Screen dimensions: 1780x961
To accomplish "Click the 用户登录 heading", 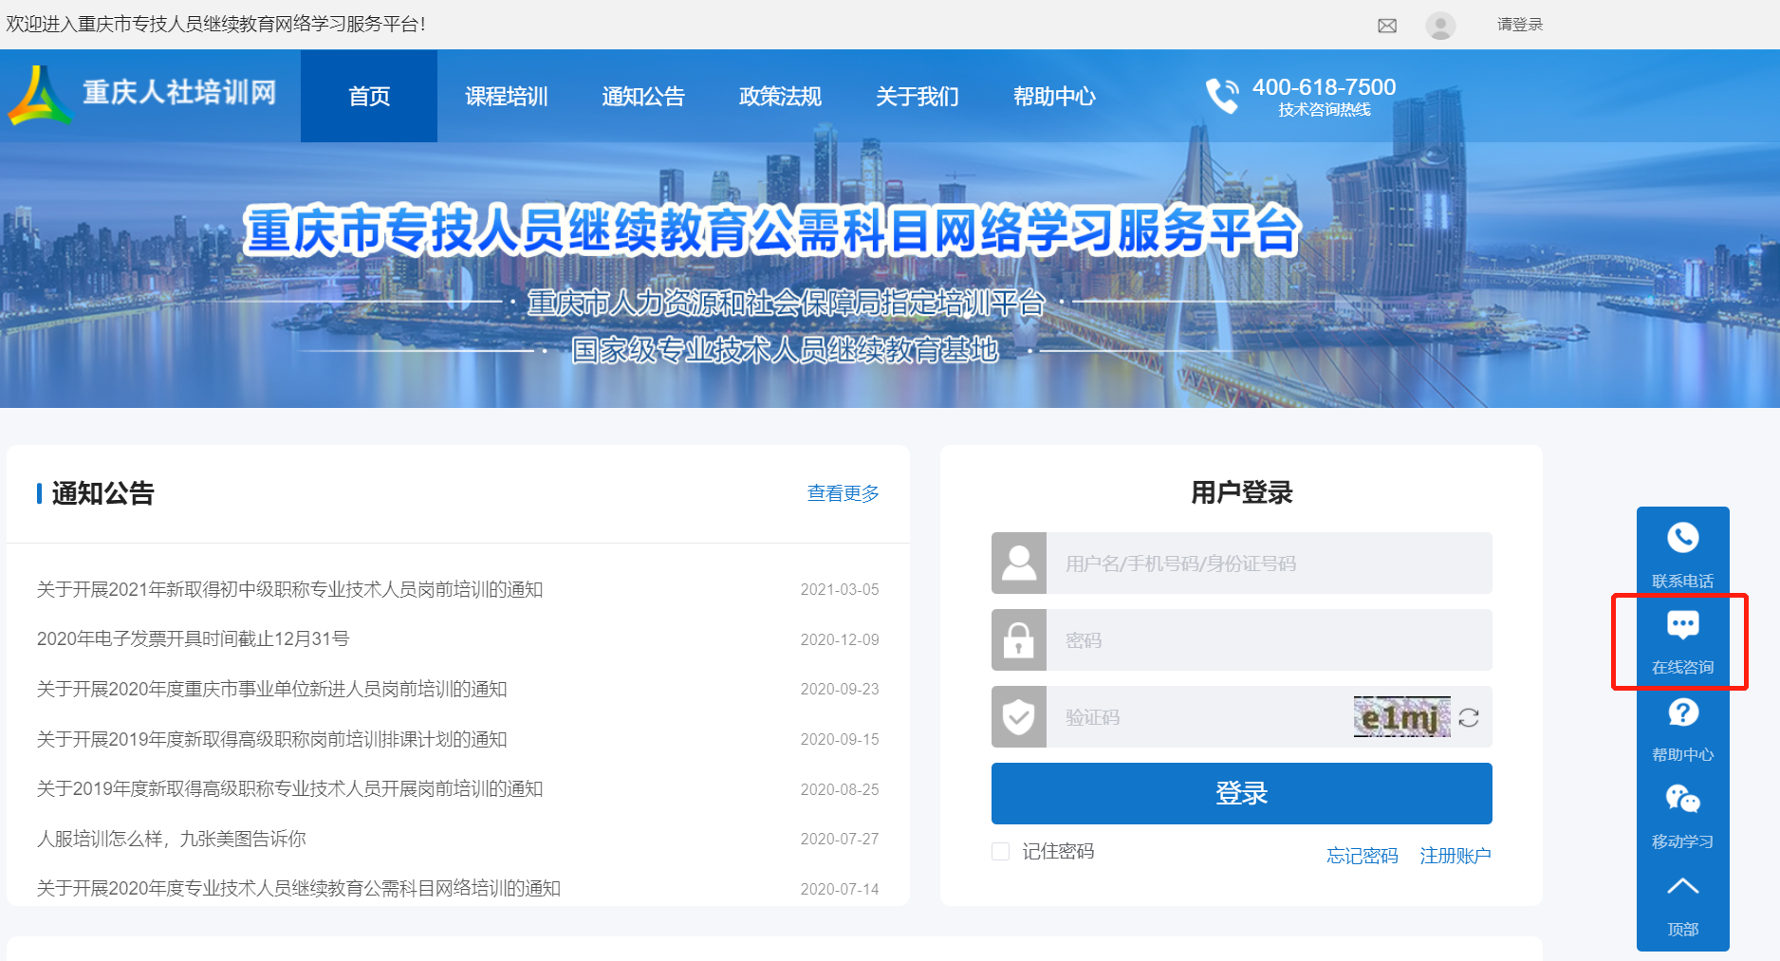I will click(1241, 492).
